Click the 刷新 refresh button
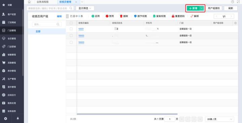Image resolution: width=242 pixels, height=123 pixels. [x=231, y=8]
